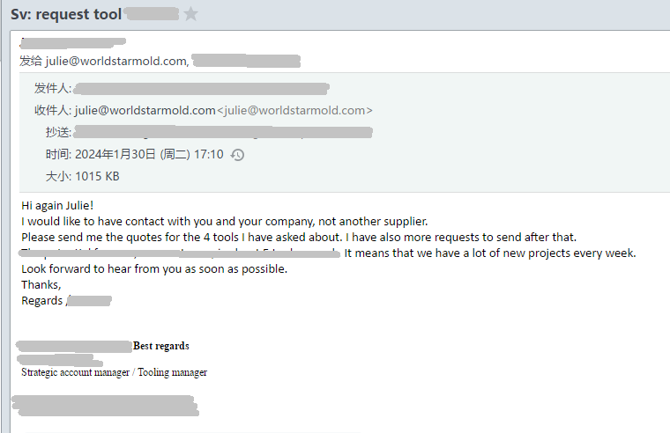
Task: Click the bracketed <julie@worldstarmold.com> address
Action: point(294,110)
